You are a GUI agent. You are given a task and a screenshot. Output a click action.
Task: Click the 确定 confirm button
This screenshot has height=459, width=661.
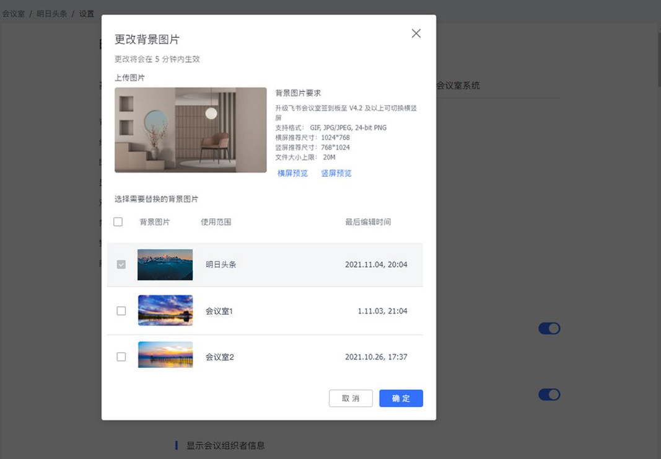[401, 398]
